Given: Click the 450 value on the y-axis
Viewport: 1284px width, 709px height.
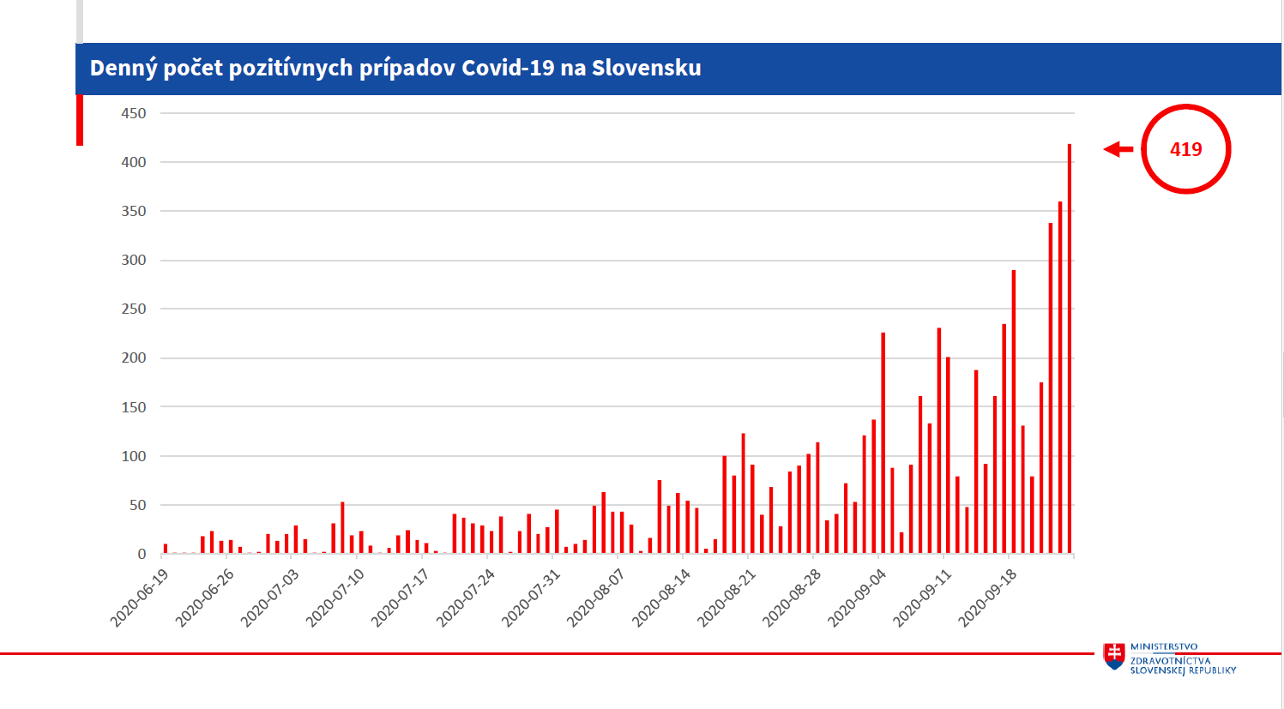Looking at the screenshot, I should pos(133,113).
